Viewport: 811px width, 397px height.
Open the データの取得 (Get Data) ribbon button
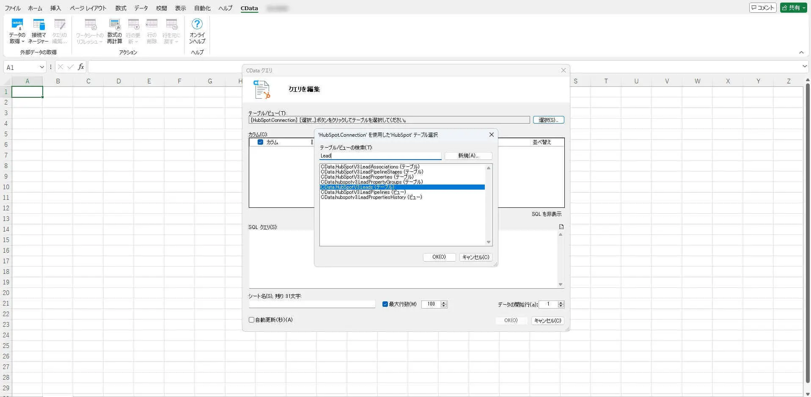pos(17,31)
